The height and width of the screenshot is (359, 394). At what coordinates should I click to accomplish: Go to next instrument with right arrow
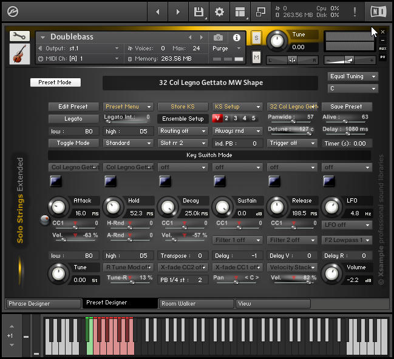178,12
